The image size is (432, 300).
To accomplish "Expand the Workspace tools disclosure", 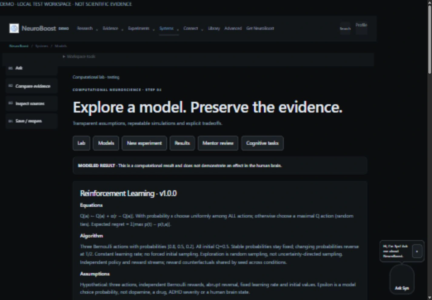I will point(79,56).
